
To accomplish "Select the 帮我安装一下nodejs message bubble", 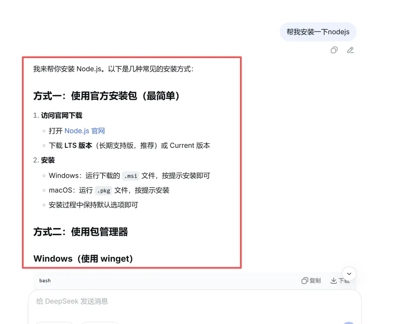I will [318, 32].
